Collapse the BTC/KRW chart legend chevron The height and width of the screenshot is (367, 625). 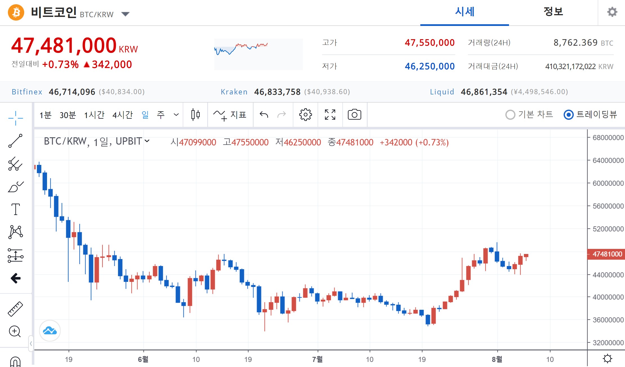[x=147, y=141]
